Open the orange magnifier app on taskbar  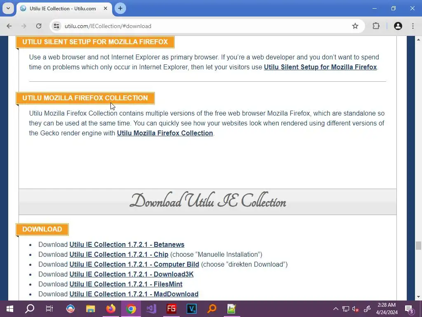[x=212, y=309]
